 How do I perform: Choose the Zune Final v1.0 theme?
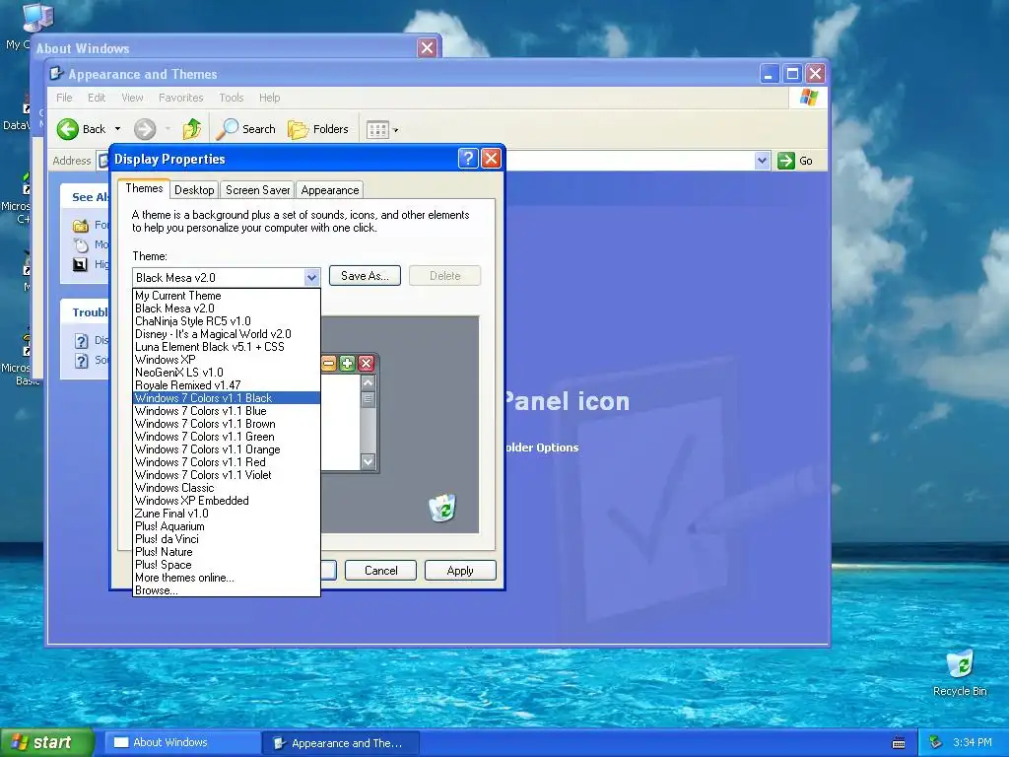coord(226,514)
